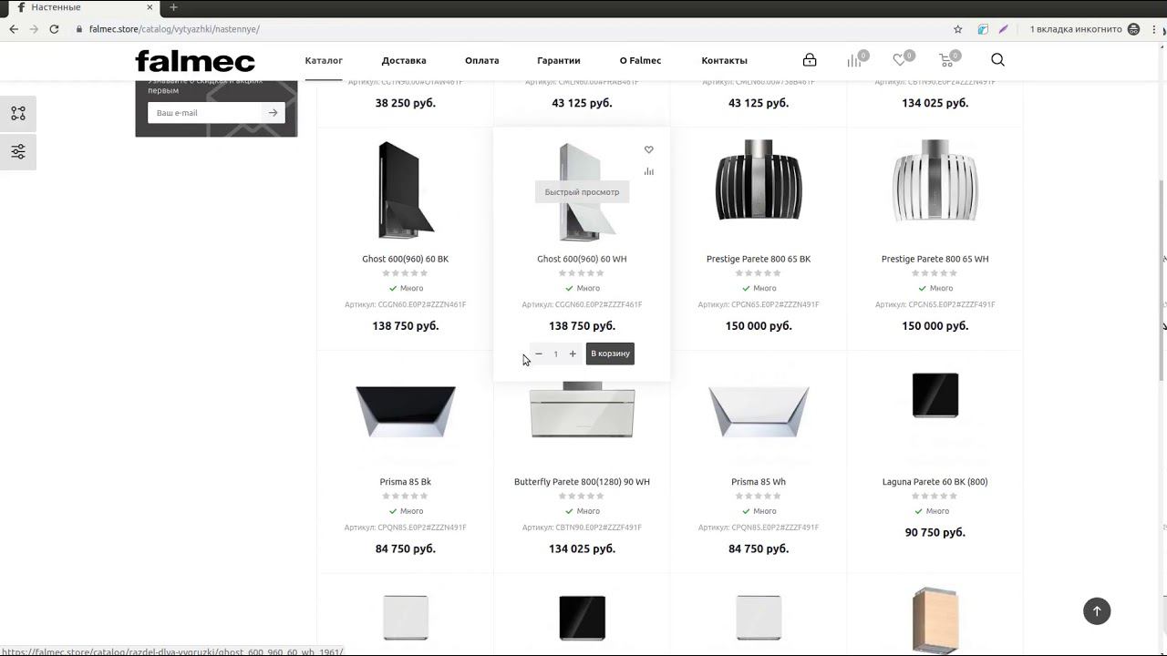1167x656 pixels.
Task: Increase quantity with the plus button
Action: point(573,354)
